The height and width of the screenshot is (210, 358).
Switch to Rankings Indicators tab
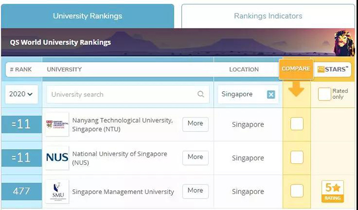click(x=268, y=16)
